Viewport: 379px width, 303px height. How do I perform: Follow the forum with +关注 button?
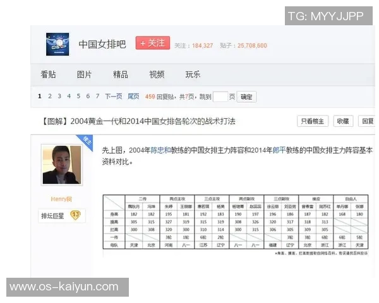153,43
